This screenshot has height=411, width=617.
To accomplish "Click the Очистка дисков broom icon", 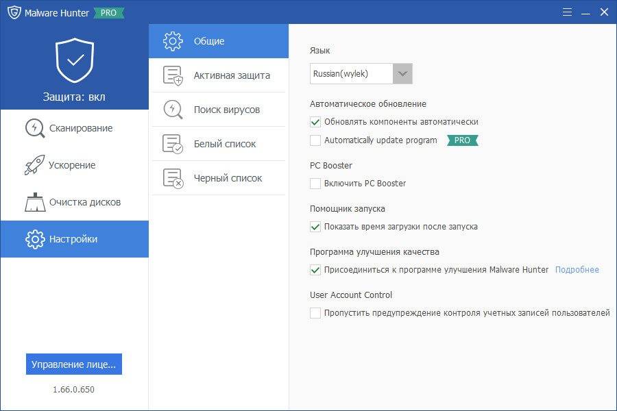I will pos(35,202).
